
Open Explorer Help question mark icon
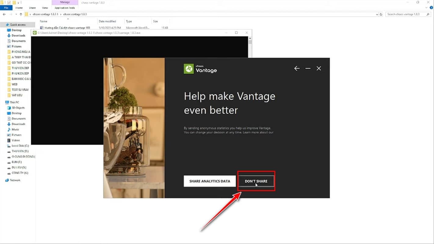(x=431, y=8)
